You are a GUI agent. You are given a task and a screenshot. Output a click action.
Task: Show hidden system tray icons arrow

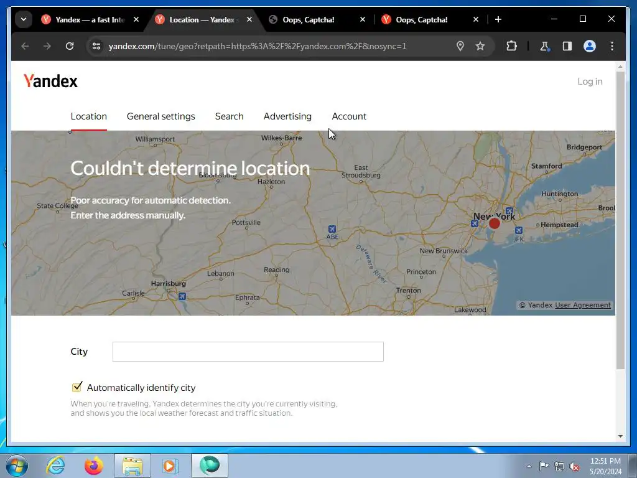click(x=529, y=467)
